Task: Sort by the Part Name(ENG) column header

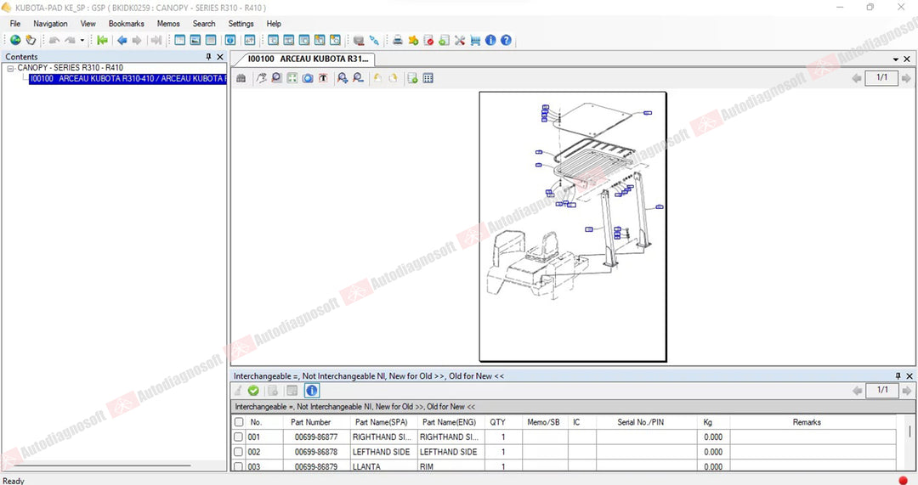Action: pyautogui.click(x=450, y=422)
